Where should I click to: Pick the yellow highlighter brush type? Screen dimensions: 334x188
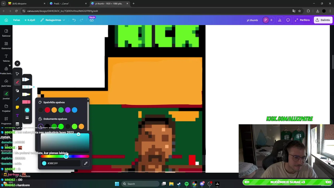pos(26,95)
